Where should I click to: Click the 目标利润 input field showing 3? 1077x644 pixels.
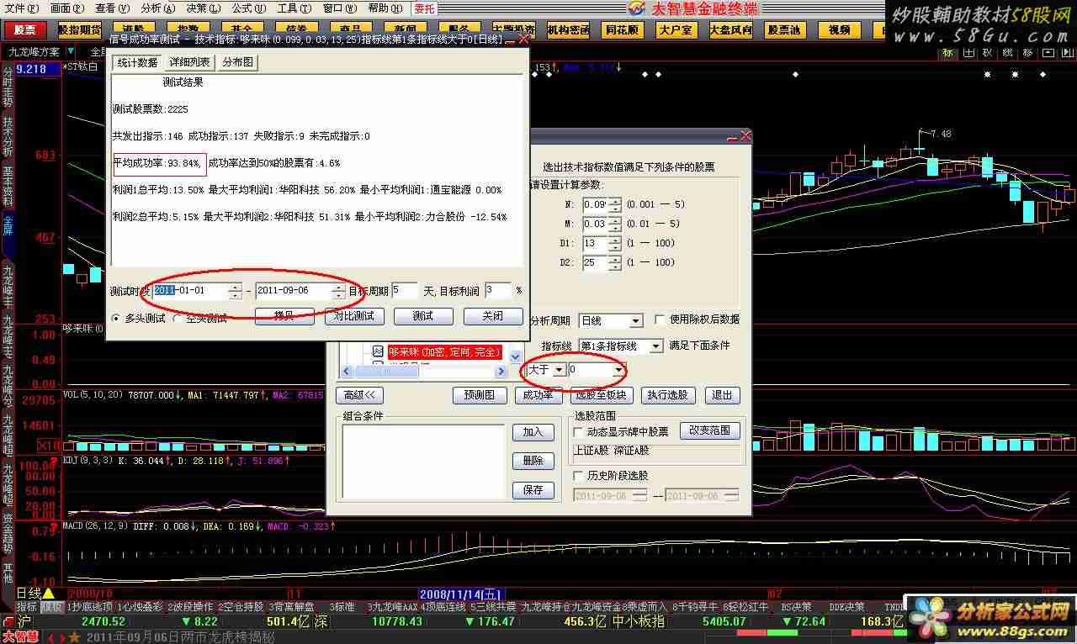[x=498, y=291]
